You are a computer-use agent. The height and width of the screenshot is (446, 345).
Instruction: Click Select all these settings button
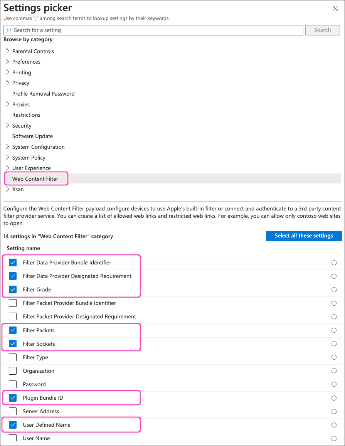(x=303, y=236)
